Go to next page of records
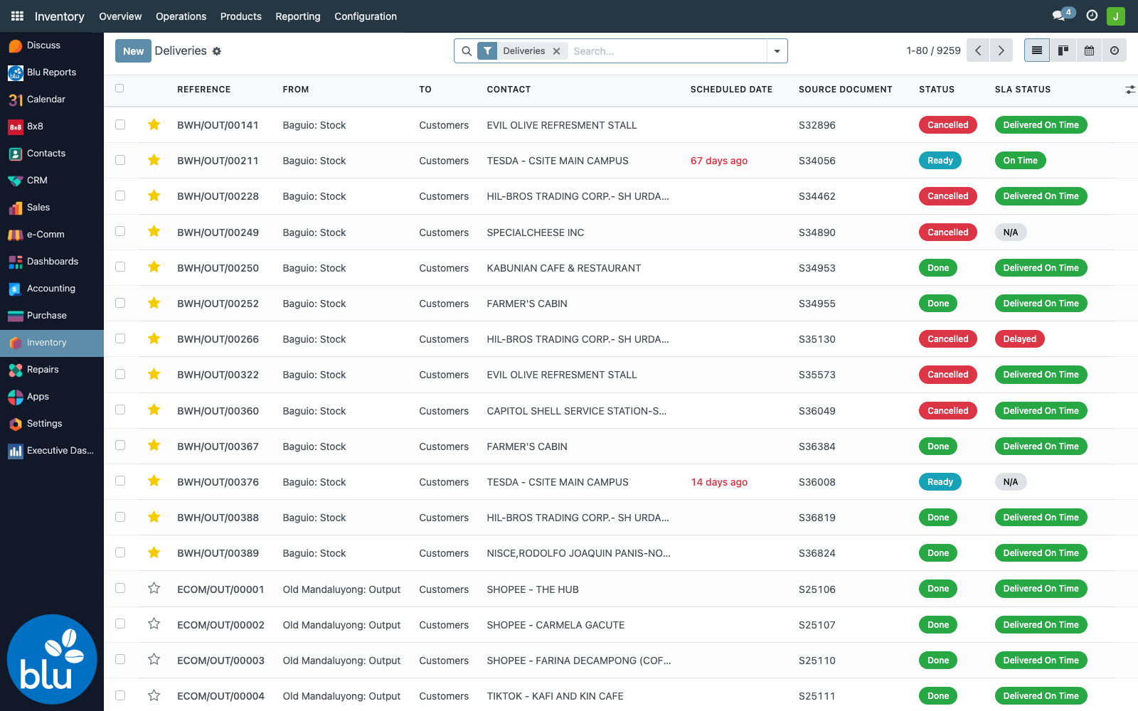Screen dimensions: 1138x711 [x=1001, y=50]
